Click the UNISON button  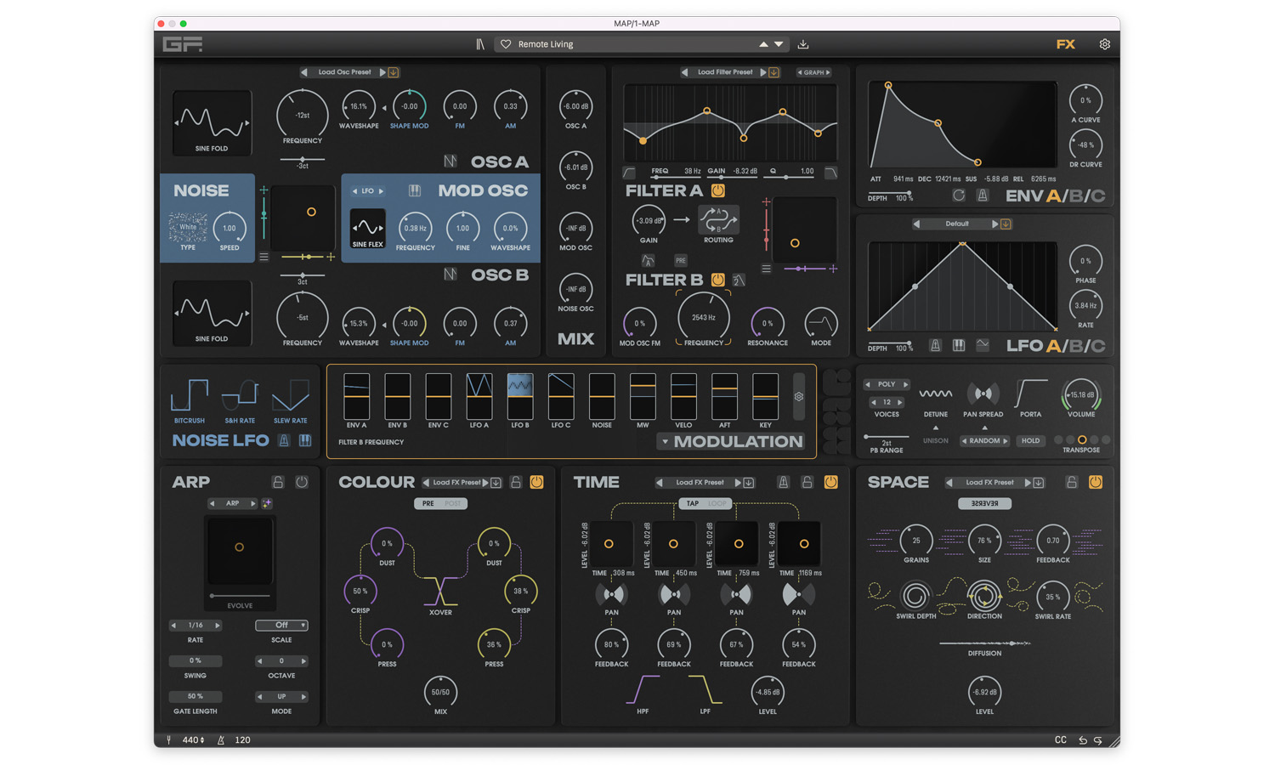[935, 441]
